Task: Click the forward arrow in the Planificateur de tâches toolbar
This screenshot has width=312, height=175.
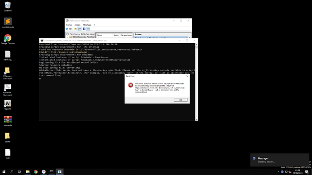Action: [x=71, y=29]
